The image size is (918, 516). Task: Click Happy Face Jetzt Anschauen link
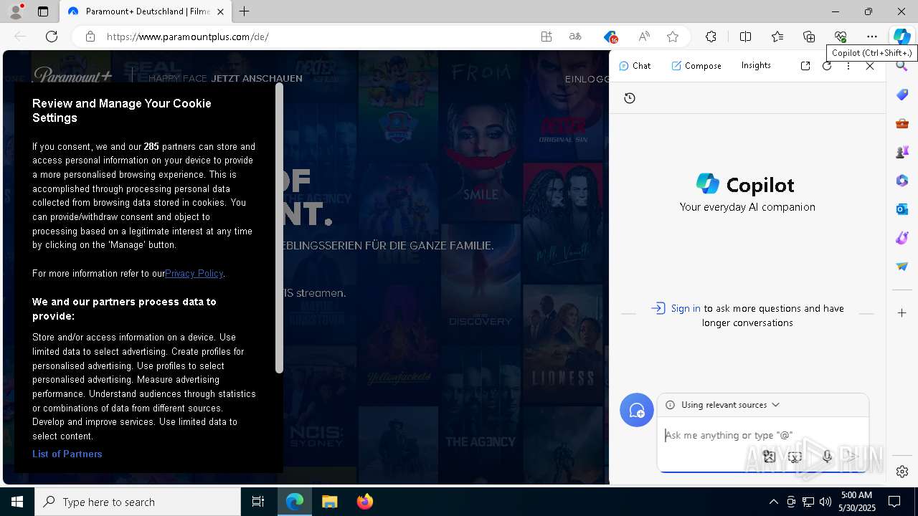225,79
